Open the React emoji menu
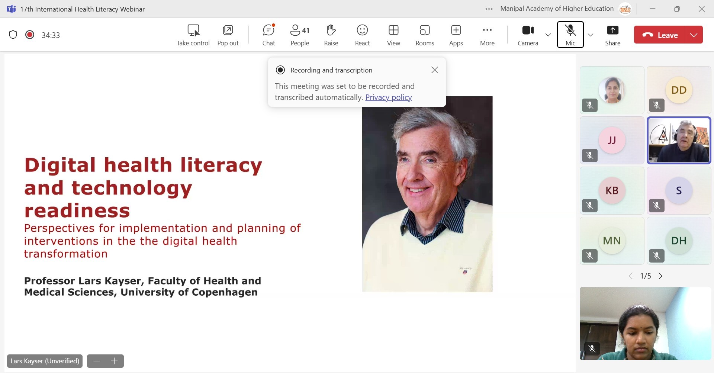 pyautogui.click(x=362, y=35)
